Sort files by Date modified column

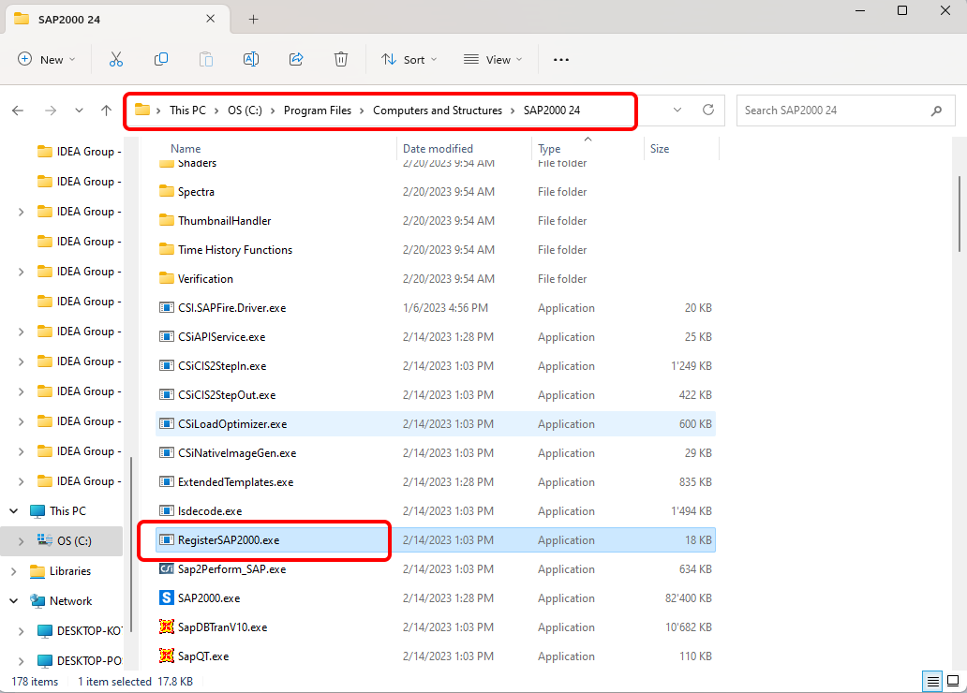click(438, 149)
